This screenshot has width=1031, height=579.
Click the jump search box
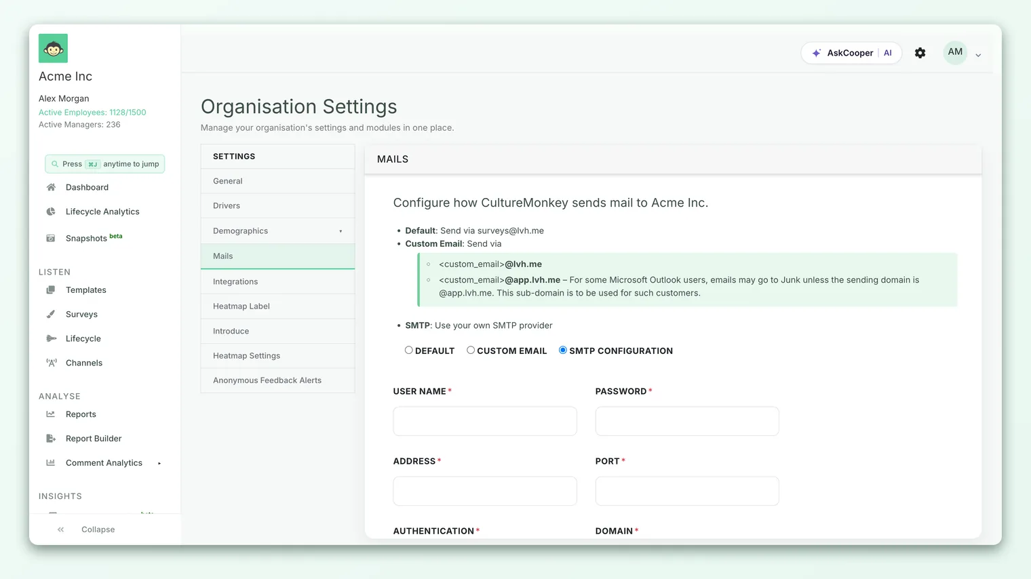104,164
